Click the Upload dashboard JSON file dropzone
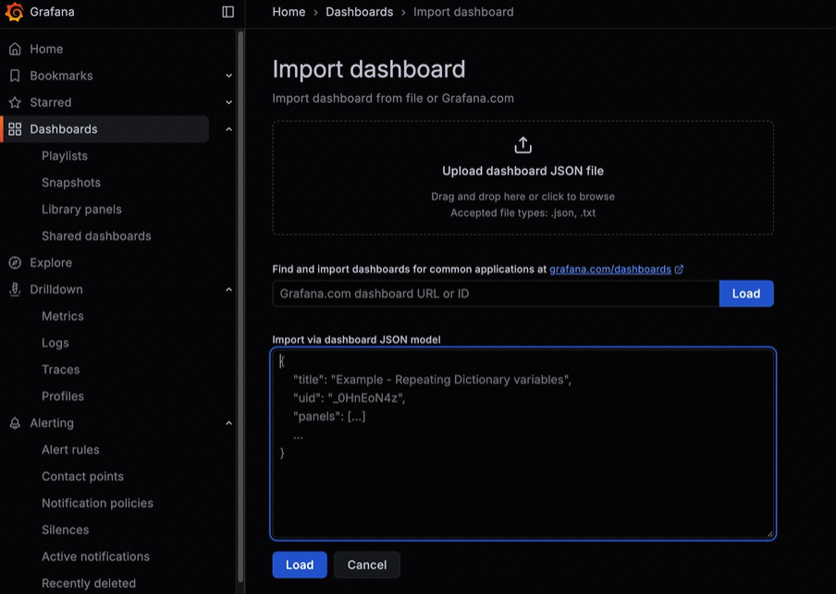Screen dimensions: 836x594 [x=523, y=178]
